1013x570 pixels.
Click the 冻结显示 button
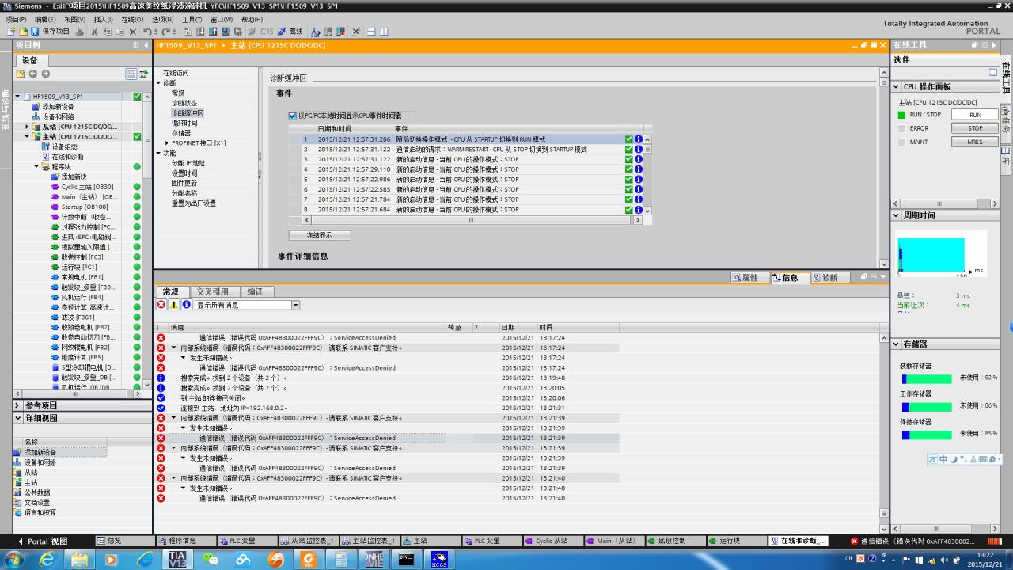point(320,235)
